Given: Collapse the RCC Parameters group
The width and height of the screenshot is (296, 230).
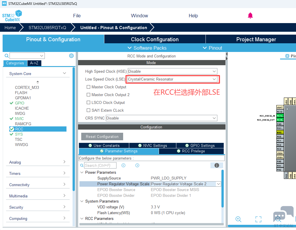Looking at the screenshot, I should click(x=82, y=218).
